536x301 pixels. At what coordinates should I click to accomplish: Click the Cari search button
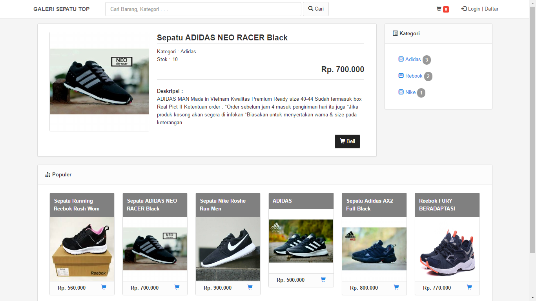(315, 9)
